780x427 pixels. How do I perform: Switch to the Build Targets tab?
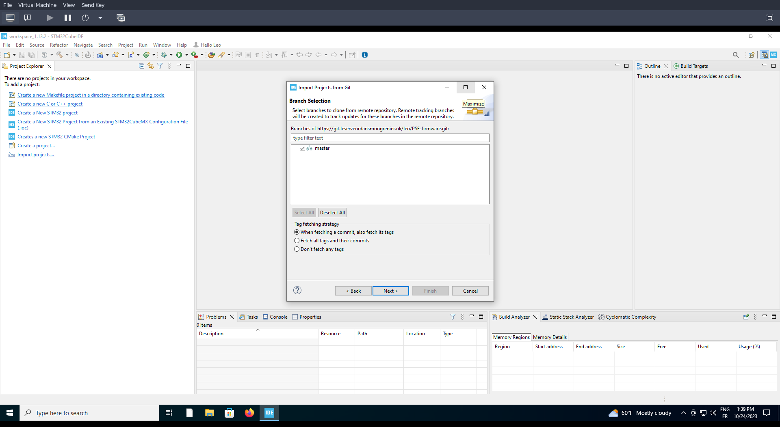click(691, 66)
